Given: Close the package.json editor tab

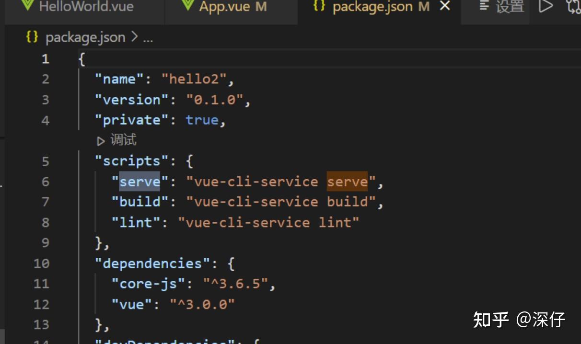Looking at the screenshot, I should pyautogui.click(x=445, y=7).
